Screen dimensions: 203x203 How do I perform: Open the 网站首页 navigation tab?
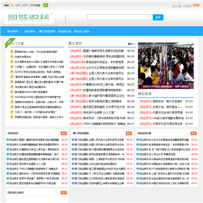(x=13, y=32)
